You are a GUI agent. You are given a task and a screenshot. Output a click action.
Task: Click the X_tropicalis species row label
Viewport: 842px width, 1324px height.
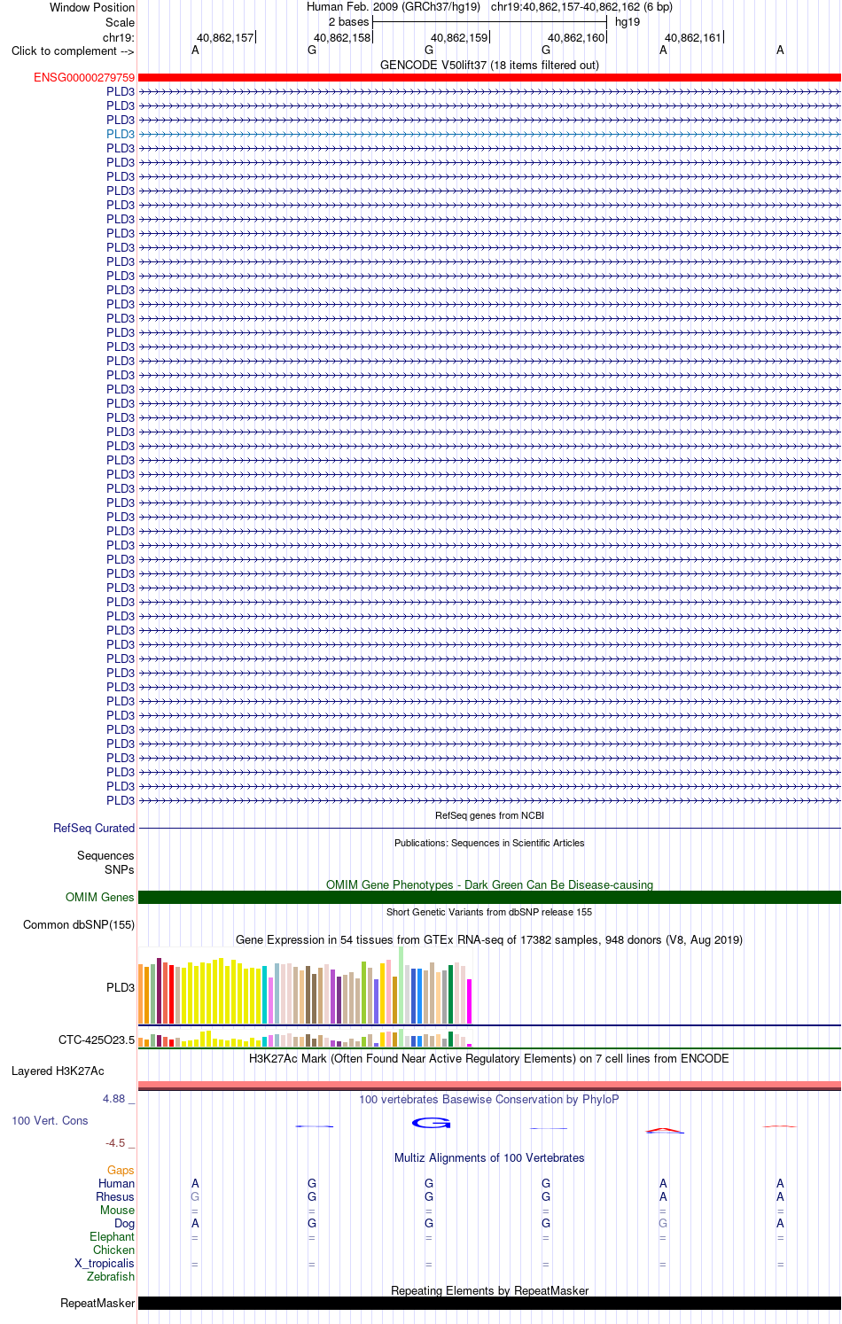coord(105,1264)
